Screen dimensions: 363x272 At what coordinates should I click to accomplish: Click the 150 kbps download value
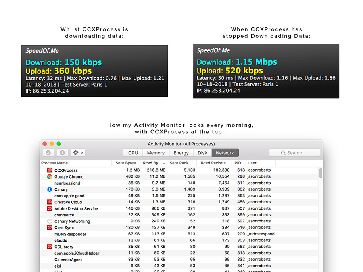pyautogui.click(x=83, y=62)
